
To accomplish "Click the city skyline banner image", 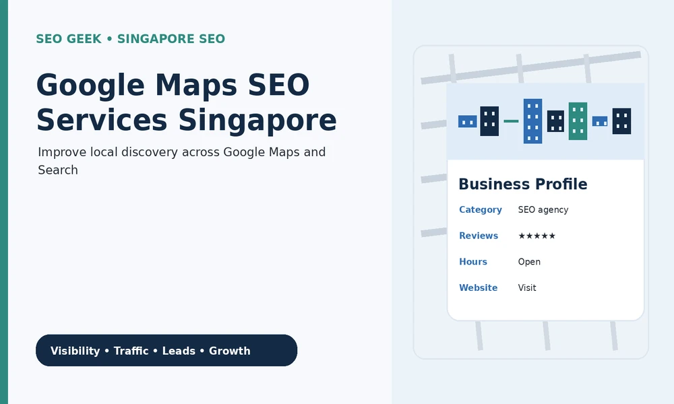I will [x=545, y=121].
